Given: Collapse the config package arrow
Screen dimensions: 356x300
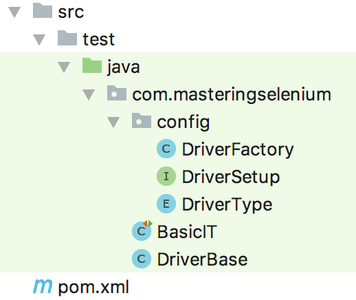Looking at the screenshot, I should click(x=113, y=122).
